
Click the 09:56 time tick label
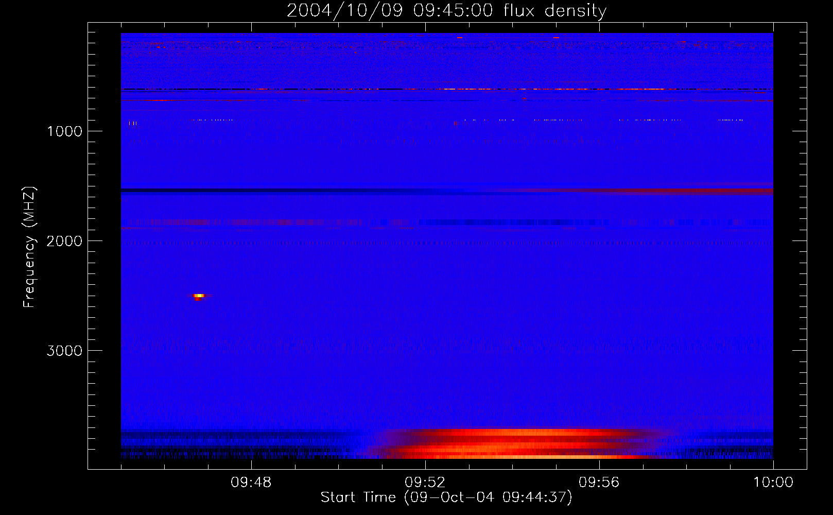pyautogui.click(x=599, y=483)
